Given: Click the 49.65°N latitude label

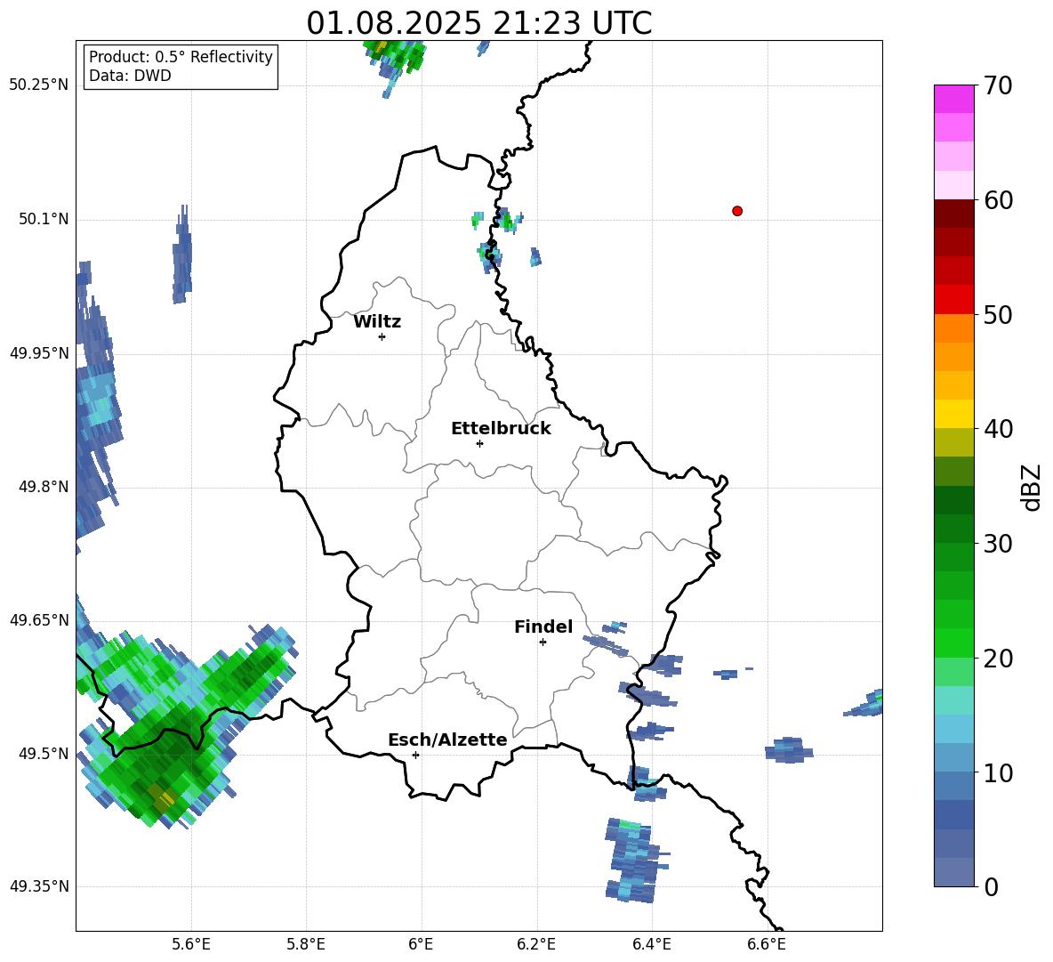Looking at the screenshot, I should (x=39, y=620).
